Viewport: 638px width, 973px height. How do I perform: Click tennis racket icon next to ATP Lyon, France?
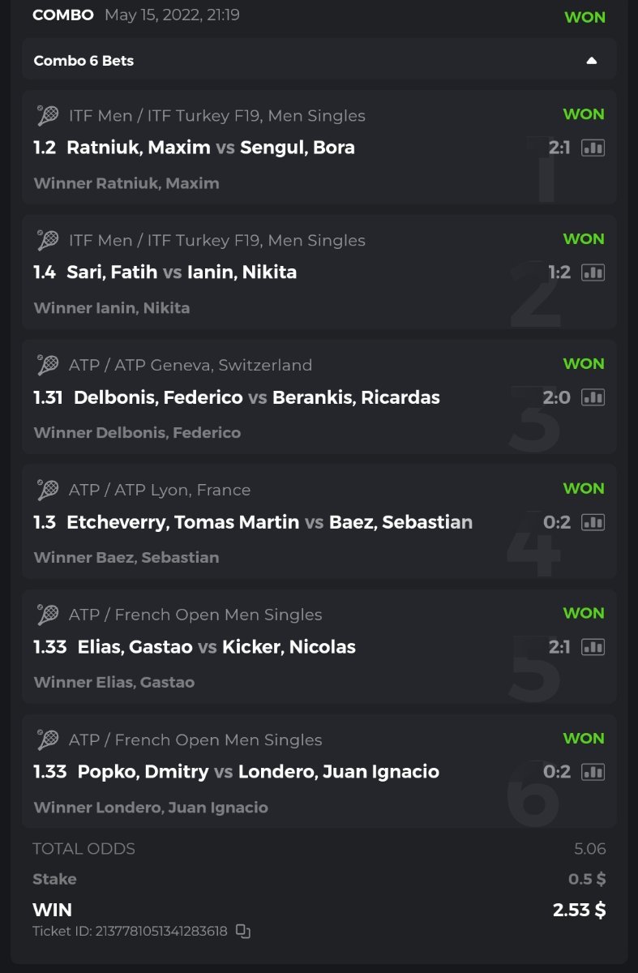(x=48, y=491)
